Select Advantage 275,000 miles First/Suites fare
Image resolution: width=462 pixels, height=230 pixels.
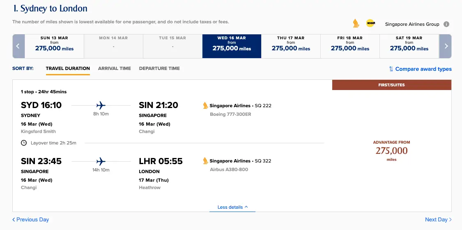pyautogui.click(x=391, y=151)
